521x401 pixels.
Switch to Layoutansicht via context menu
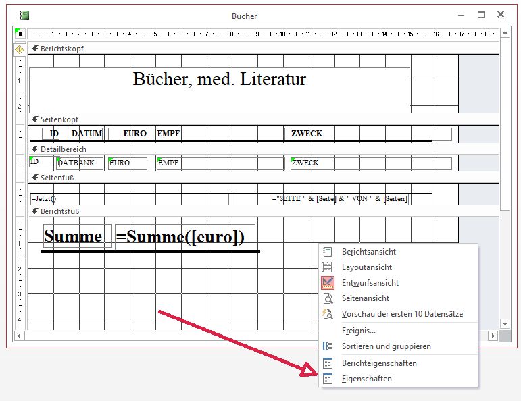pos(398,267)
